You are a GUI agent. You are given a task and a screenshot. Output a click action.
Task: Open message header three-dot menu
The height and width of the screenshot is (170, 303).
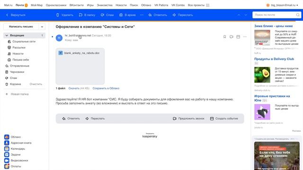[x=245, y=37]
